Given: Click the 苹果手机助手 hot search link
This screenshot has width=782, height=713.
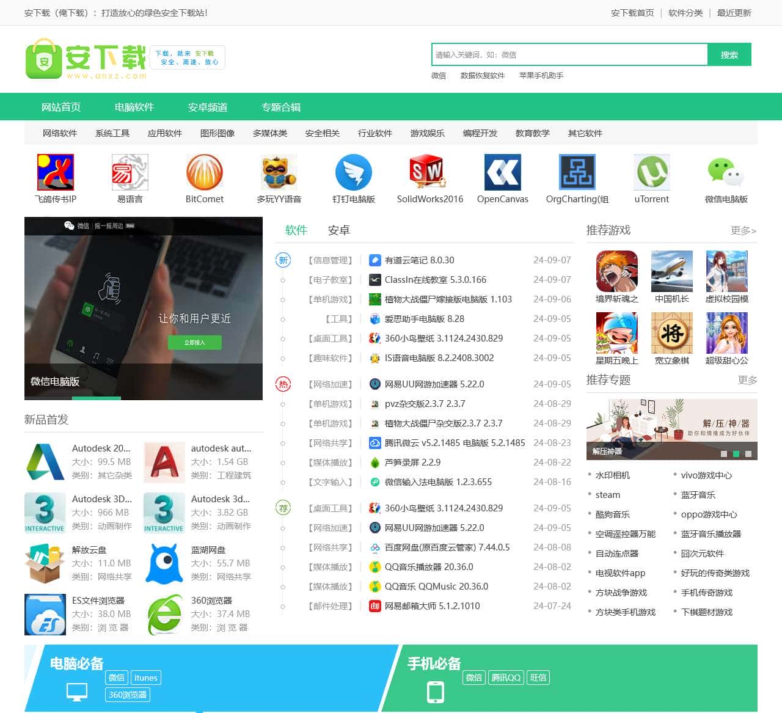Looking at the screenshot, I should [x=541, y=76].
